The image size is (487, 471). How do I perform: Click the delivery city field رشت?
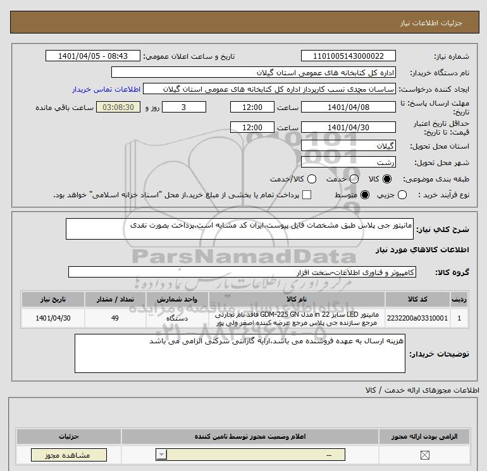point(348,162)
